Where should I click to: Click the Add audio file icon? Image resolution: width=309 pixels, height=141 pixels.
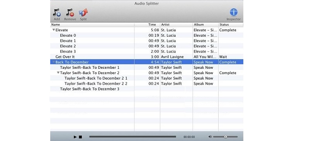click(57, 13)
